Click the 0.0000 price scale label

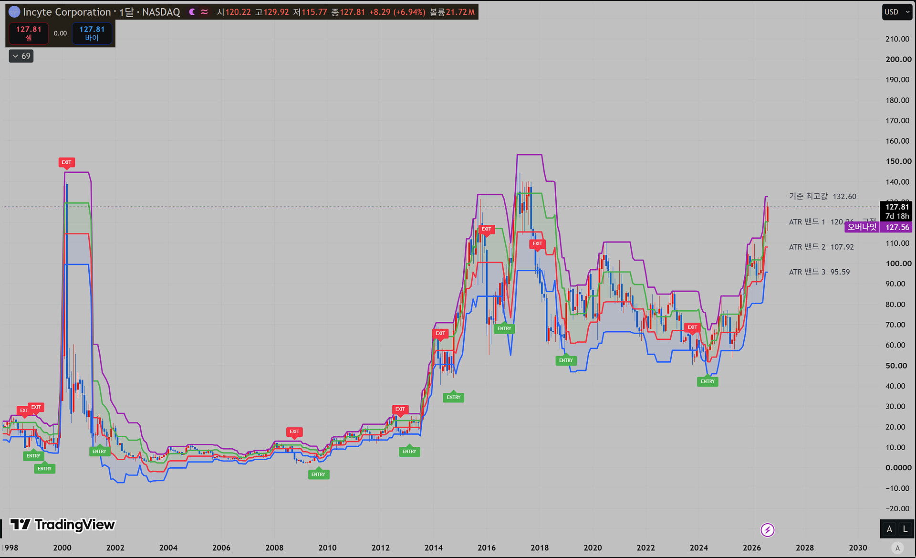pos(898,468)
